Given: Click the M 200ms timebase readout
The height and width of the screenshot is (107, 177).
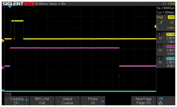Looking at the screenshot, I should (x=42, y=4).
